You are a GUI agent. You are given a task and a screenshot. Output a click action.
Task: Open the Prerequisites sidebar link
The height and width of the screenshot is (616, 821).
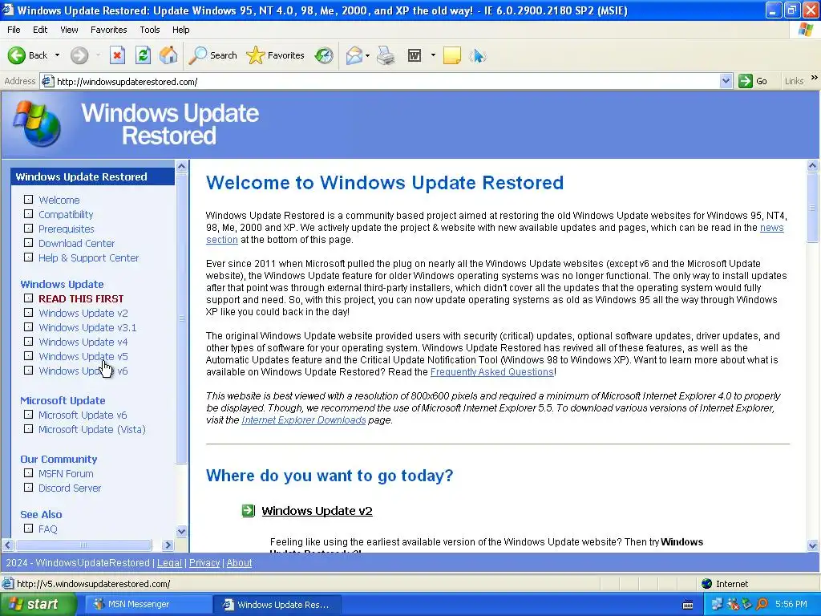pos(67,229)
